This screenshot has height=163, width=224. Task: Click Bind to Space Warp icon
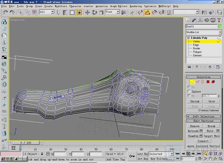click(34, 13)
